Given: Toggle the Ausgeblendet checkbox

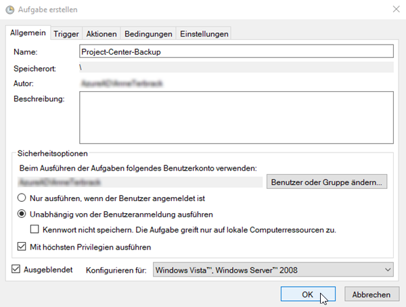Looking at the screenshot, I should click(x=17, y=270).
